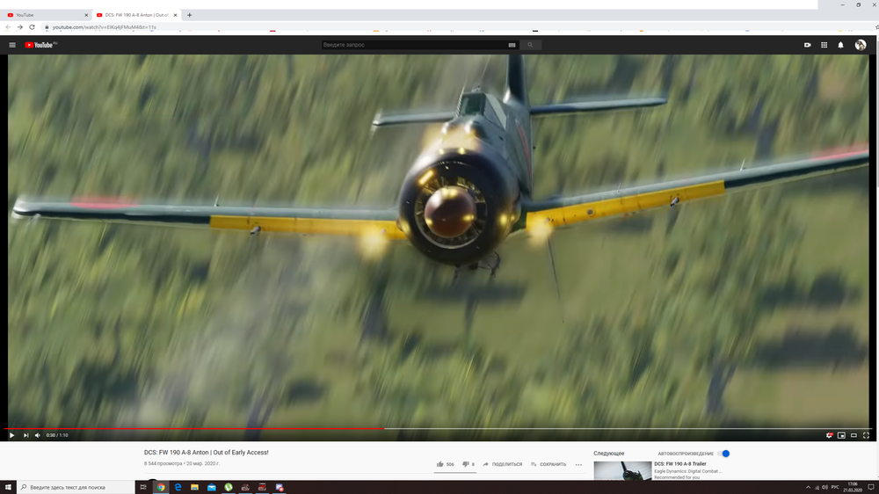Open the Windows Start menu
879x494 pixels.
click(x=8, y=487)
